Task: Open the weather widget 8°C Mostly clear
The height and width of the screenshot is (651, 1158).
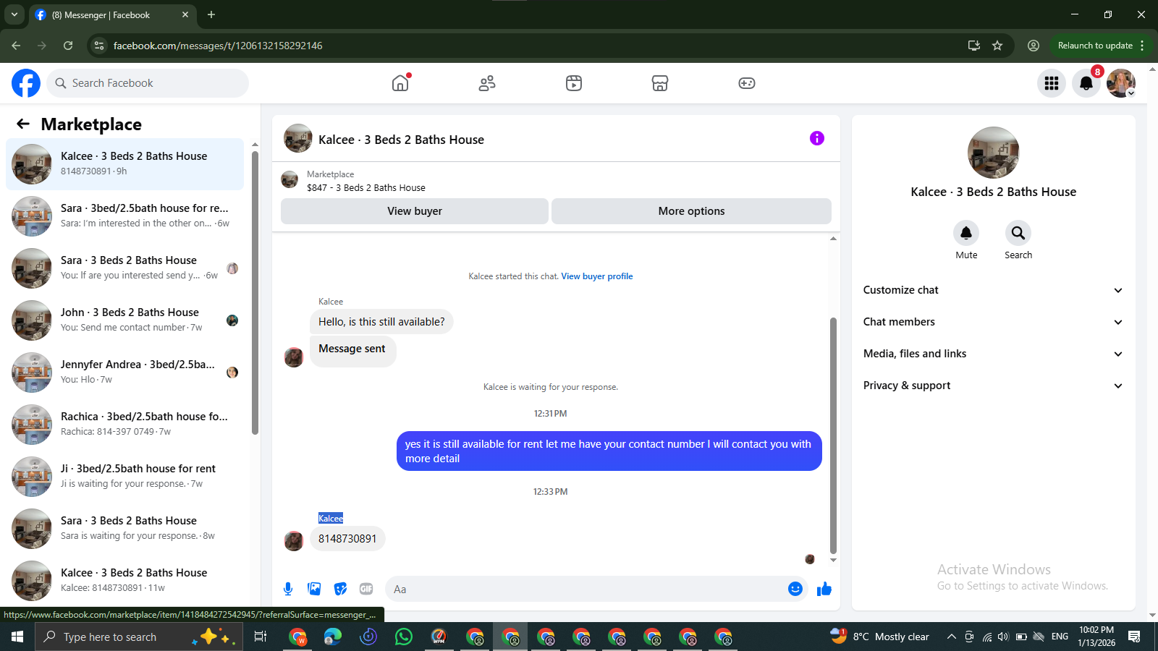Action: click(880, 637)
